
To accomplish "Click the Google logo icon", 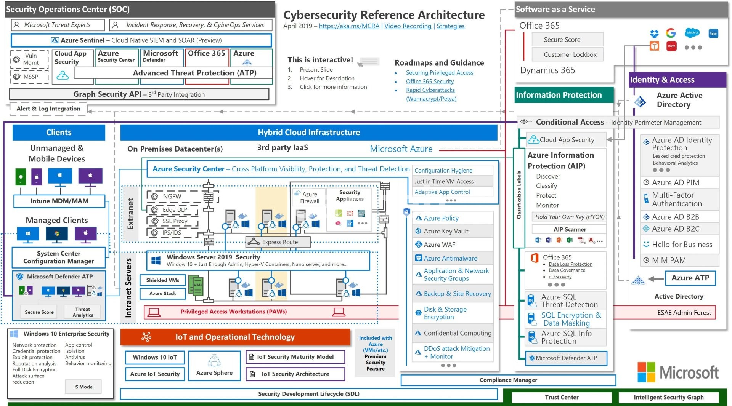I will 671,33.
